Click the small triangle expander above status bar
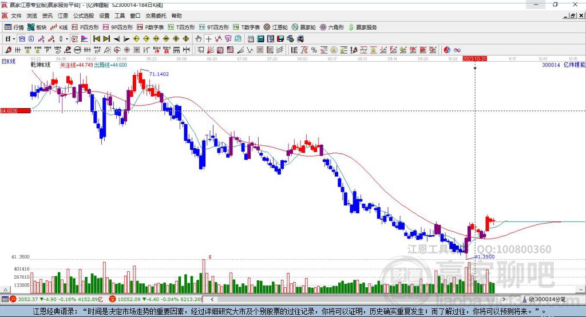Viewport: 586px width, 317px height. 5,290
